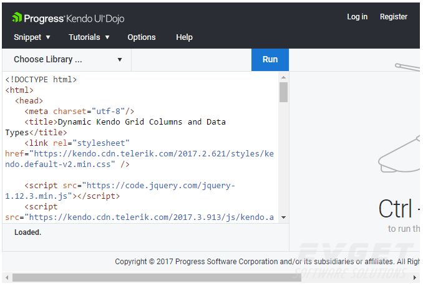Image resolution: width=423 pixels, height=286 pixels.
Task: Open the Help menu item
Action: [184, 37]
